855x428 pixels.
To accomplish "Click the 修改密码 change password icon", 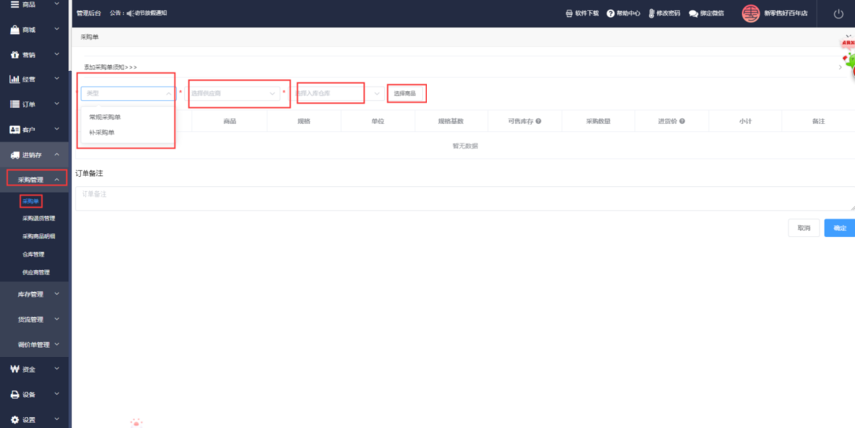I will pyautogui.click(x=651, y=14).
